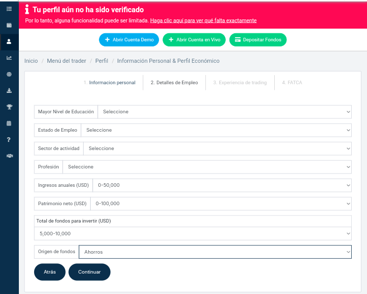
Task: Expand the Profesión dropdown
Action: tap(207, 167)
